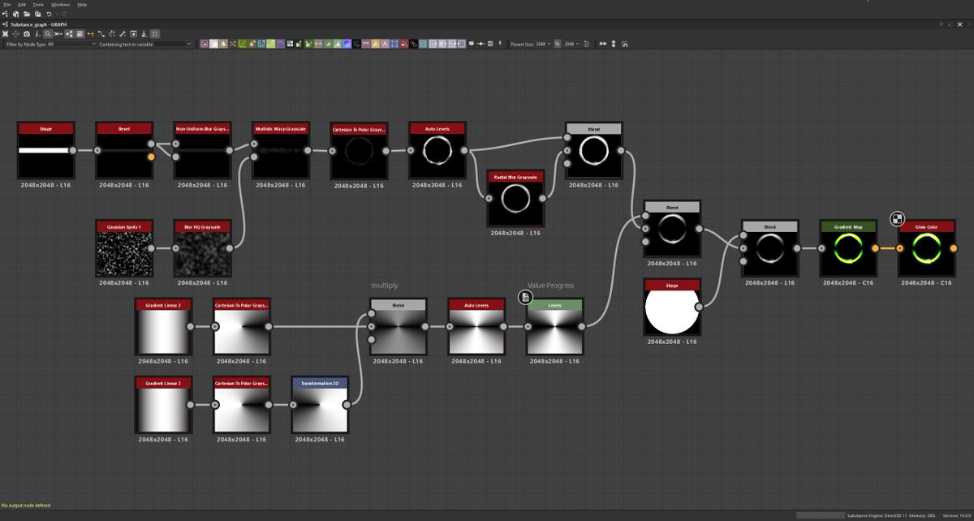Click the undo arrow in the top toolbar
The image size is (974, 521).
49,14
